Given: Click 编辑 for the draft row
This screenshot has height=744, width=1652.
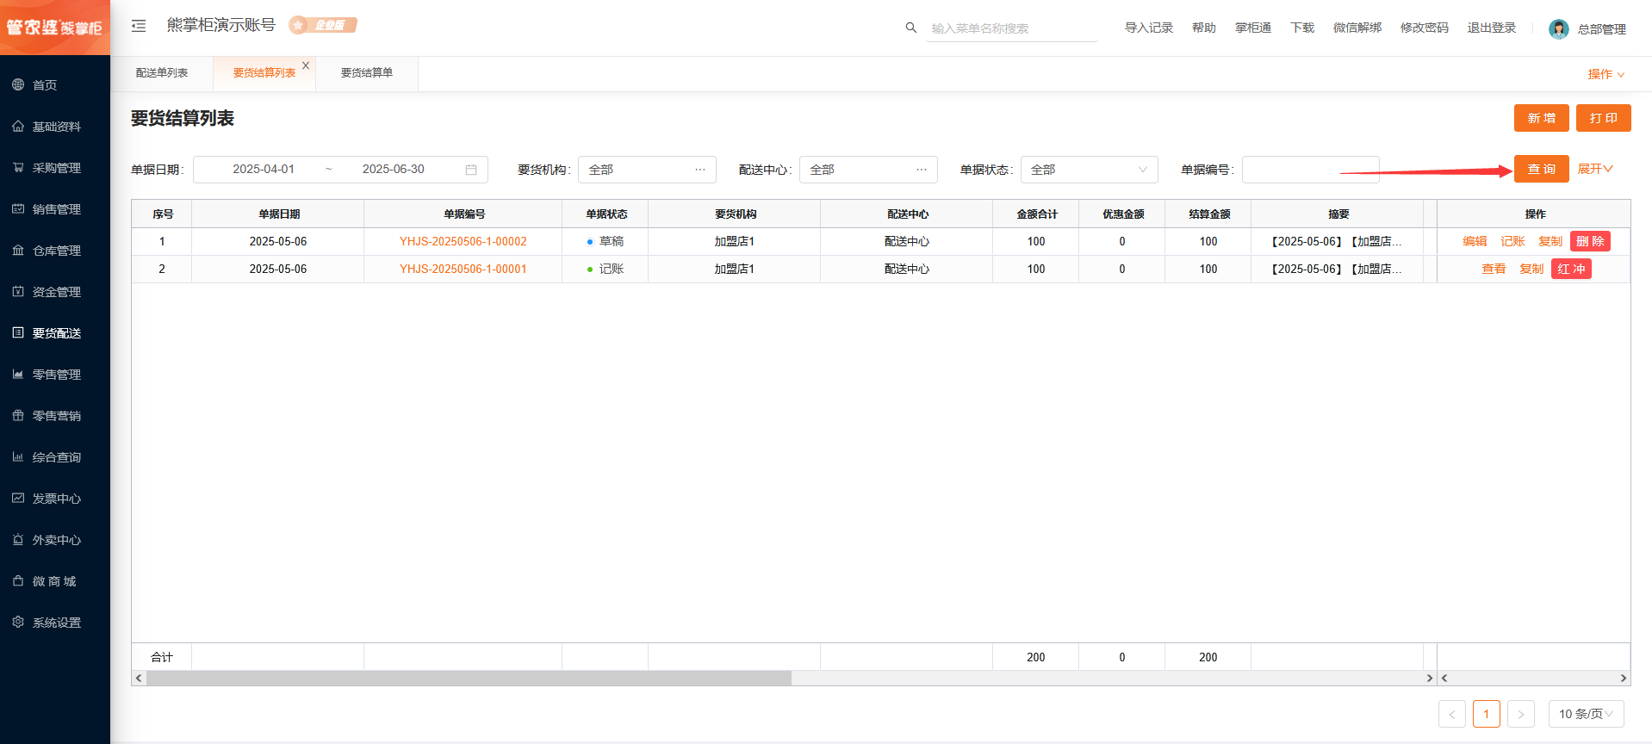Looking at the screenshot, I should (1475, 241).
